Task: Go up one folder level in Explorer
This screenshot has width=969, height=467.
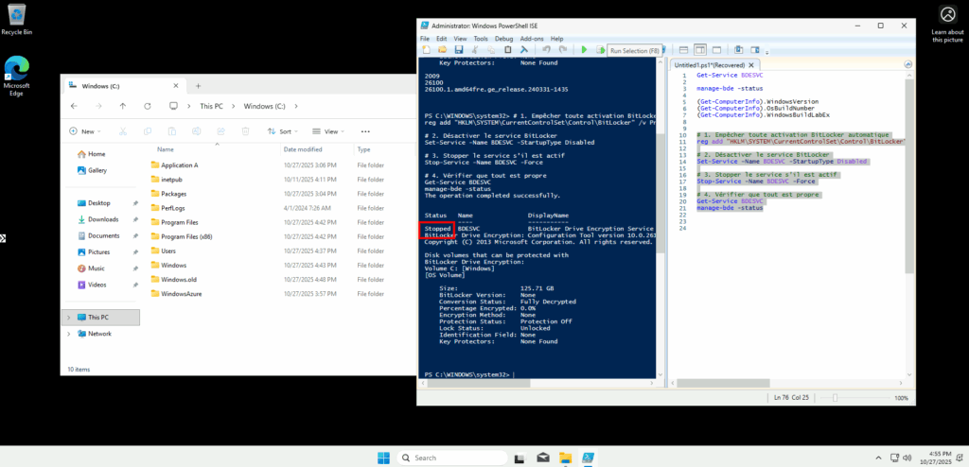Action: 122,106
